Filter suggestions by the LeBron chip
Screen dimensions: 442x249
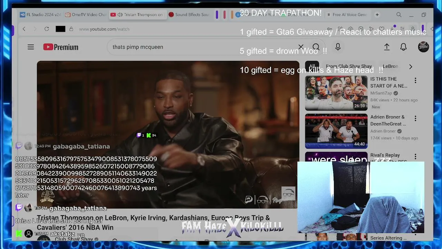click(x=390, y=66)
